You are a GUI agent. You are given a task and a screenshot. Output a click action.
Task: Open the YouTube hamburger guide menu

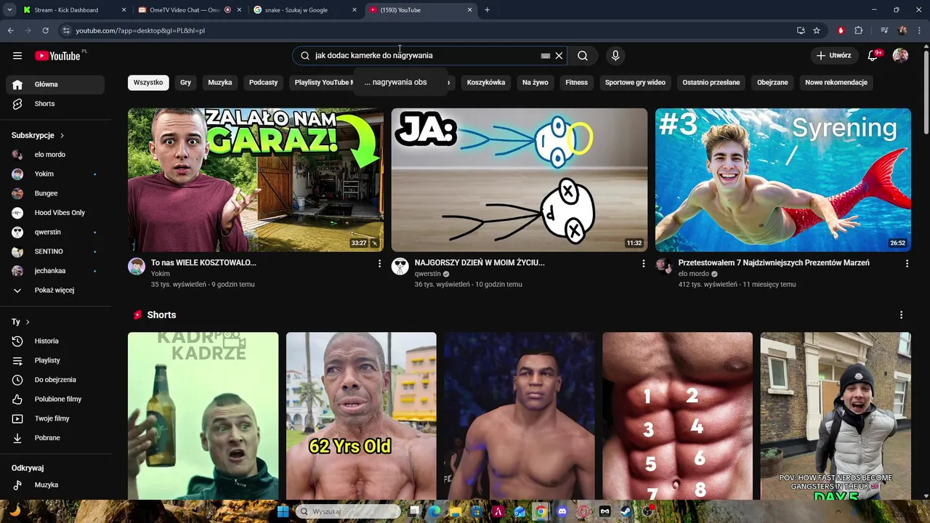coord(17,55)
